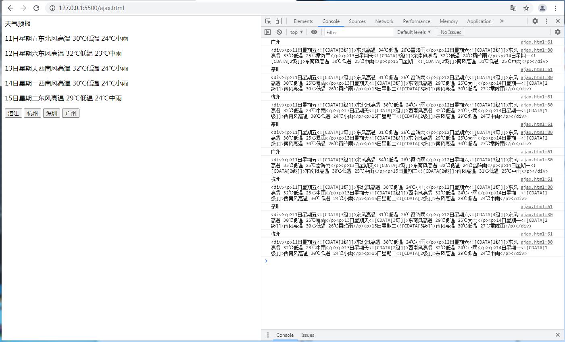Reload the page with the refresh icon

(x=36, y=8)
